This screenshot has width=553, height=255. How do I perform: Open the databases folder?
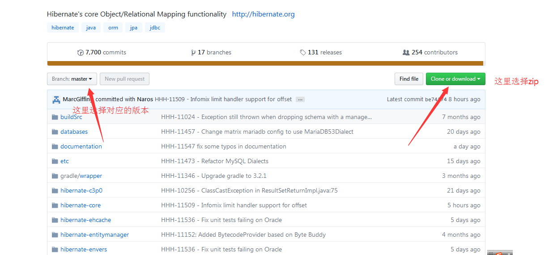click(x=74, y=132)
